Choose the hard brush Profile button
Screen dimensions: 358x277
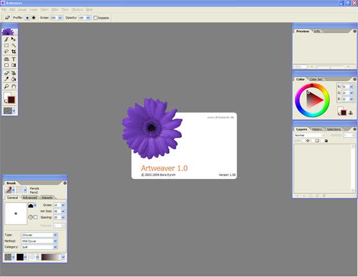click(x=34, y=18)
